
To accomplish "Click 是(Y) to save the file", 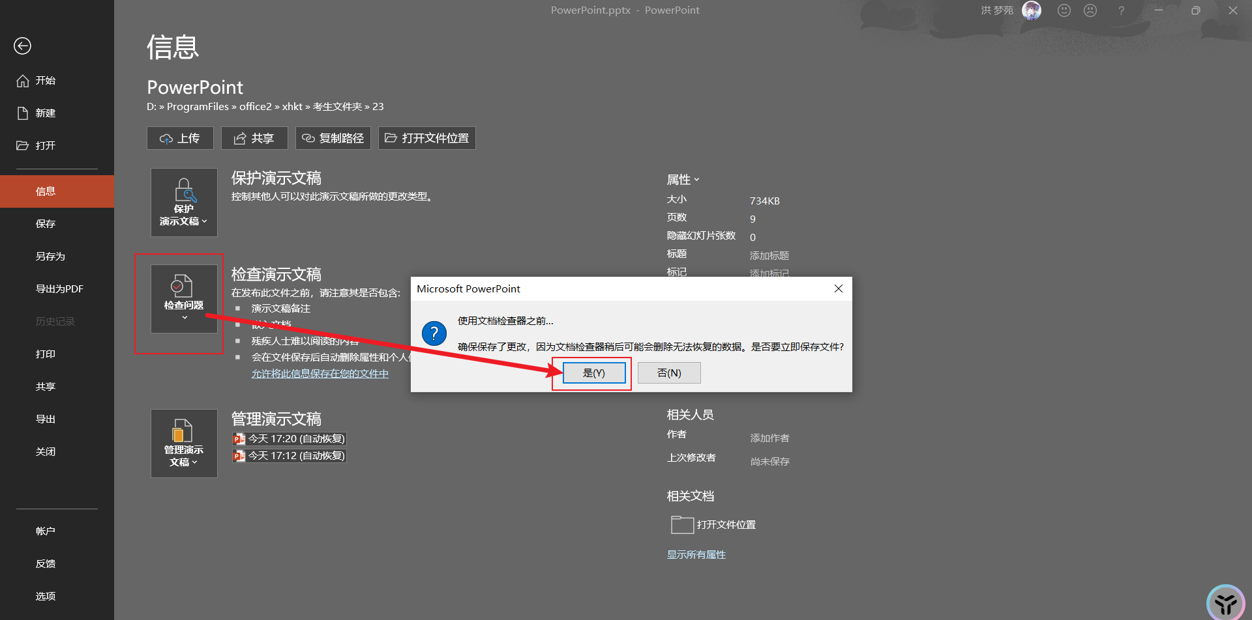I will (594, 373).
